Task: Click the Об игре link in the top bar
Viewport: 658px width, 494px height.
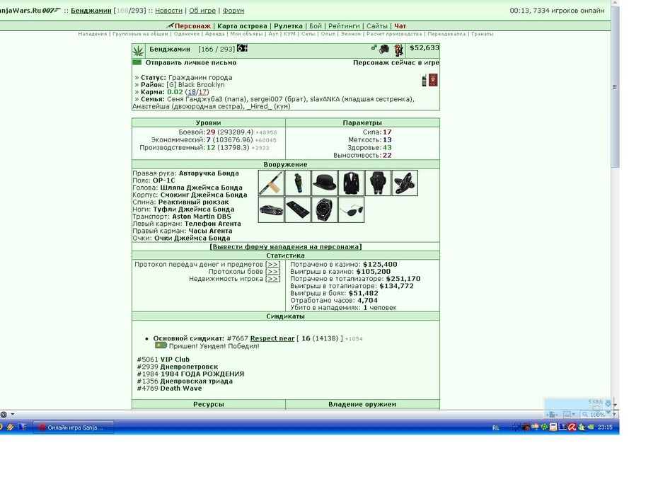Action: [x=202, y=11]
